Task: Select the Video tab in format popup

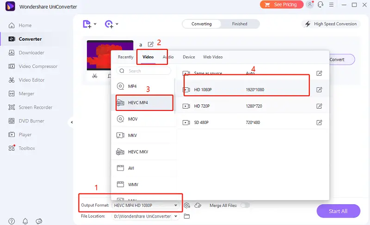Action: (148, 57)
